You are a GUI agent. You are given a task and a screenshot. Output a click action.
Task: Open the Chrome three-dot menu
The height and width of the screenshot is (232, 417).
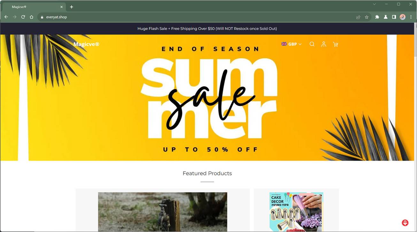(411, 17)
